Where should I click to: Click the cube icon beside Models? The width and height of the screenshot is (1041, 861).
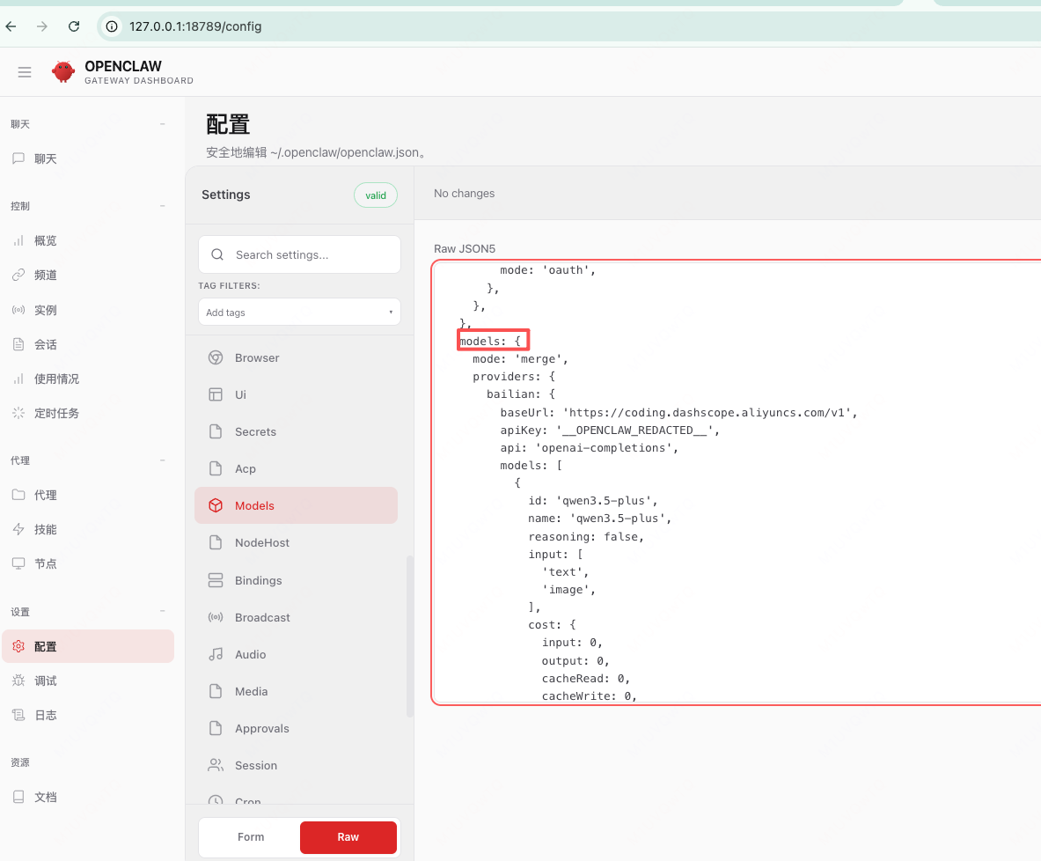(x=216, y=505)
